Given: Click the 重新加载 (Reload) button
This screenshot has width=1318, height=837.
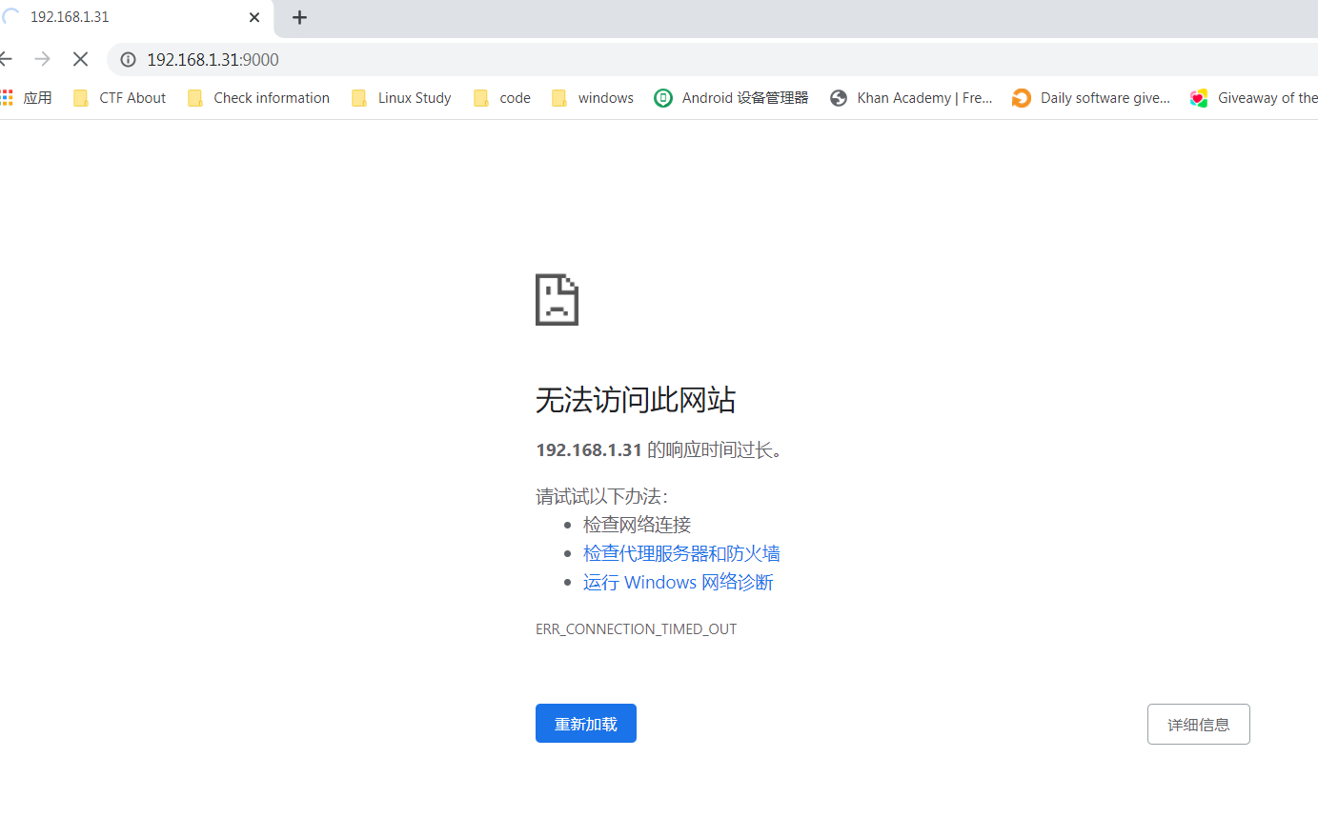Looking at the screenshot, I should coord(585,723).
